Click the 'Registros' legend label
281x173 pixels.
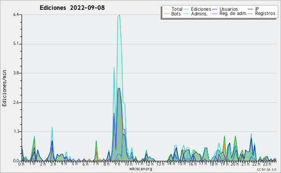pyautogui.click(x=265, y=14)
